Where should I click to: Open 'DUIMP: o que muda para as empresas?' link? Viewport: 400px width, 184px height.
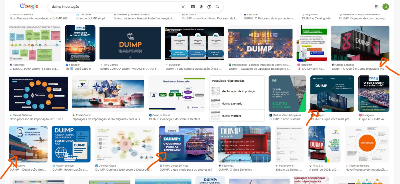[186, 170]
